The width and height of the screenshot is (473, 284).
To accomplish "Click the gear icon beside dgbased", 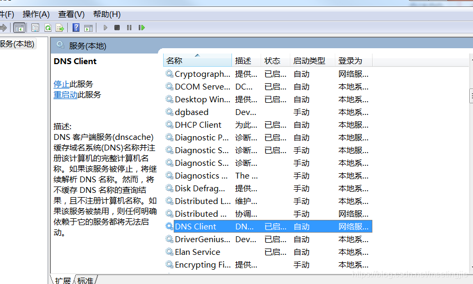I will point(169,112).
